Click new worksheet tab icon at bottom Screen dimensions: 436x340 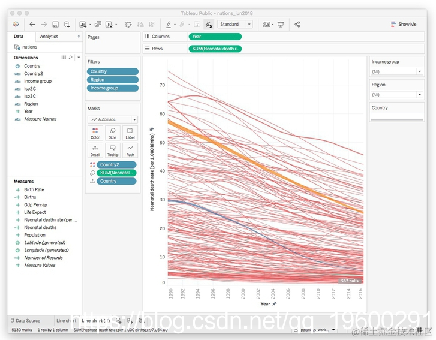coord(119,321)
